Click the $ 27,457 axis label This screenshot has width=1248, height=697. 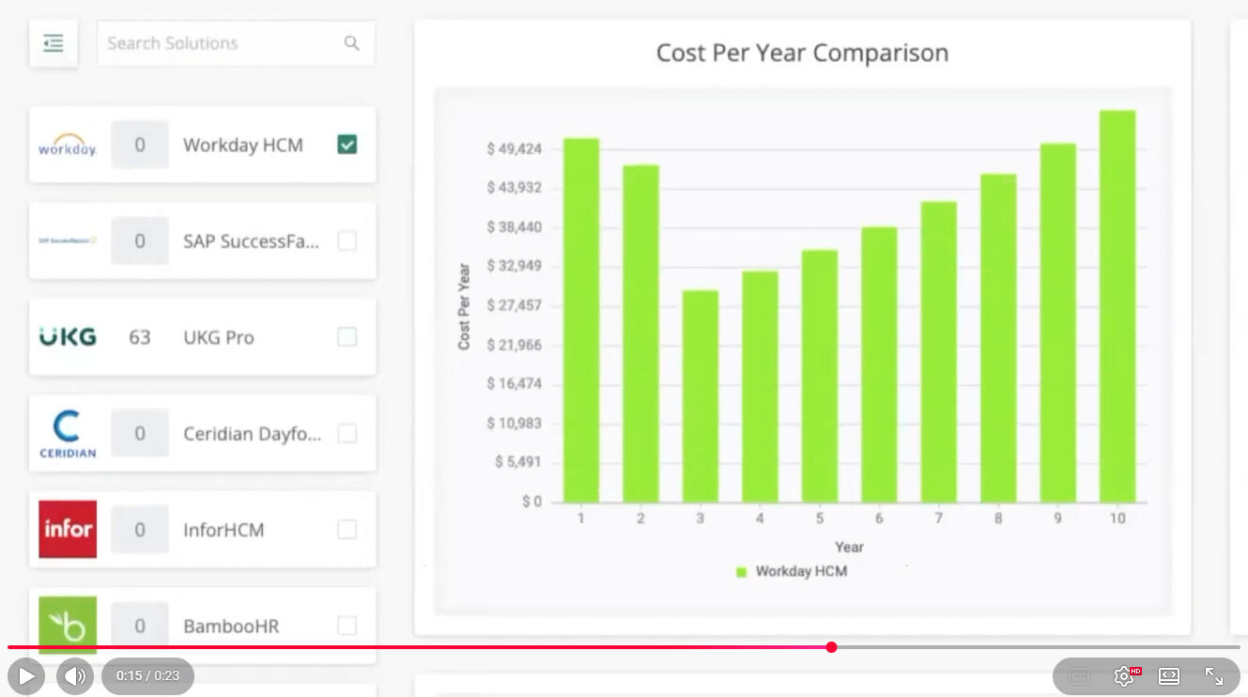click(x=515, y=305)
